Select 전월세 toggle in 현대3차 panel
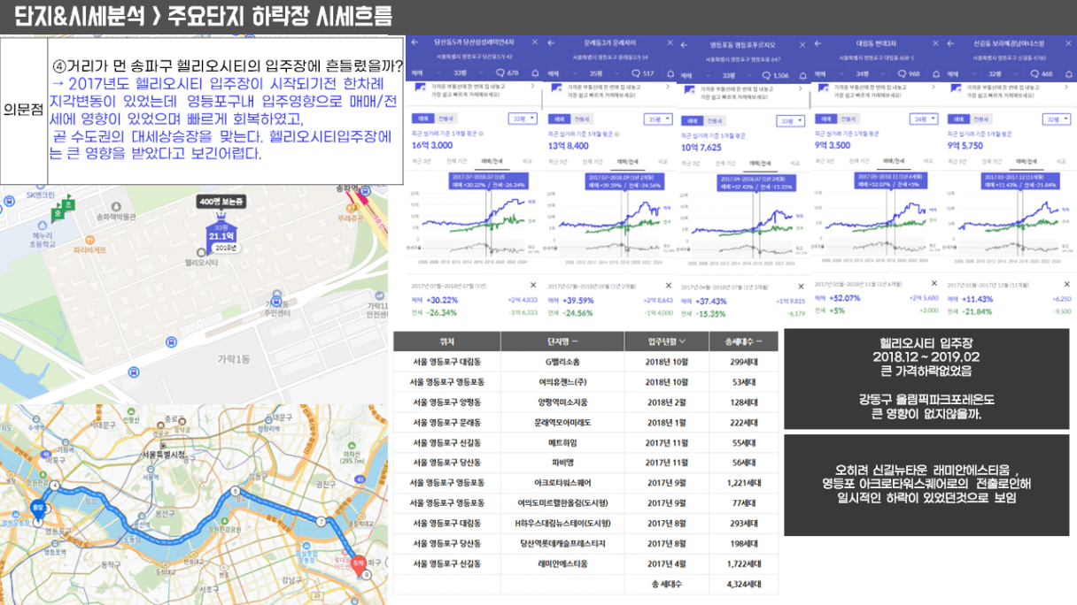 pos(848,117)
